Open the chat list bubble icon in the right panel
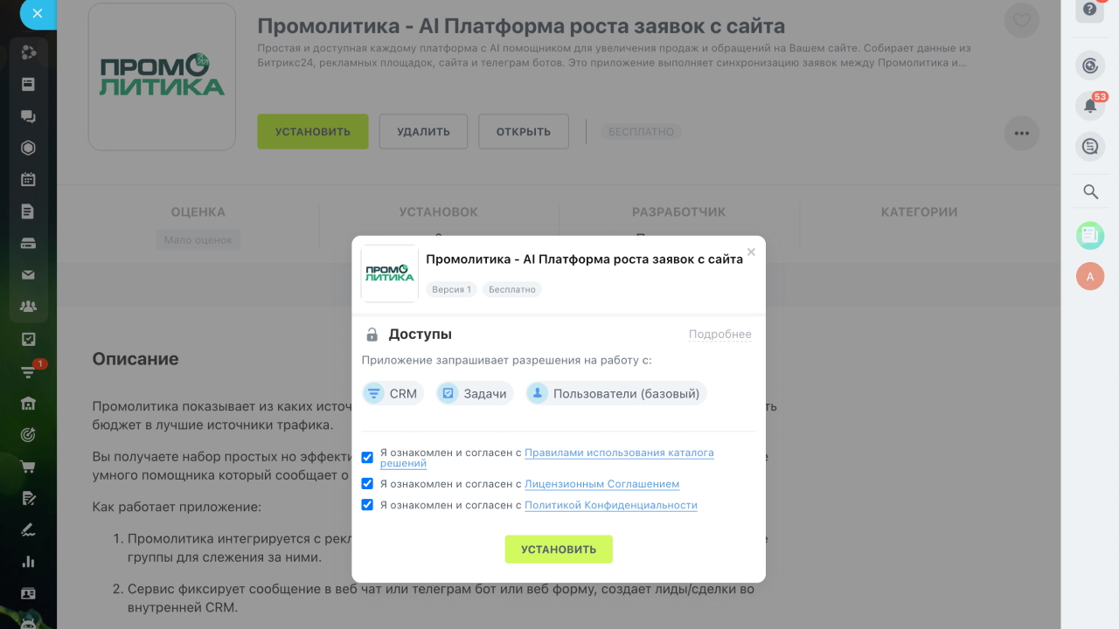The image size is (1119, 629). coord(1090,147)
